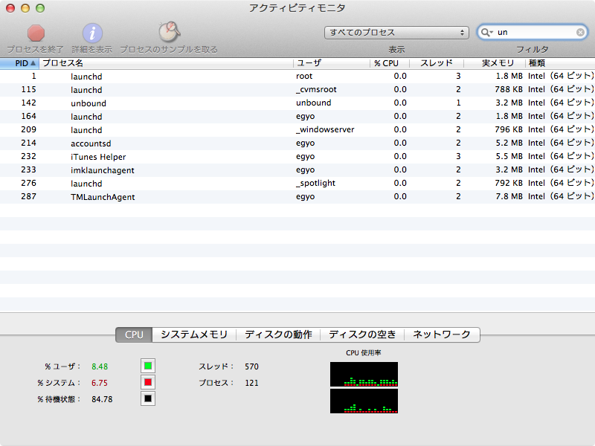Select the accountsd process row
The height and width of the screenshot is (446, 595).
tap(297, 143)
